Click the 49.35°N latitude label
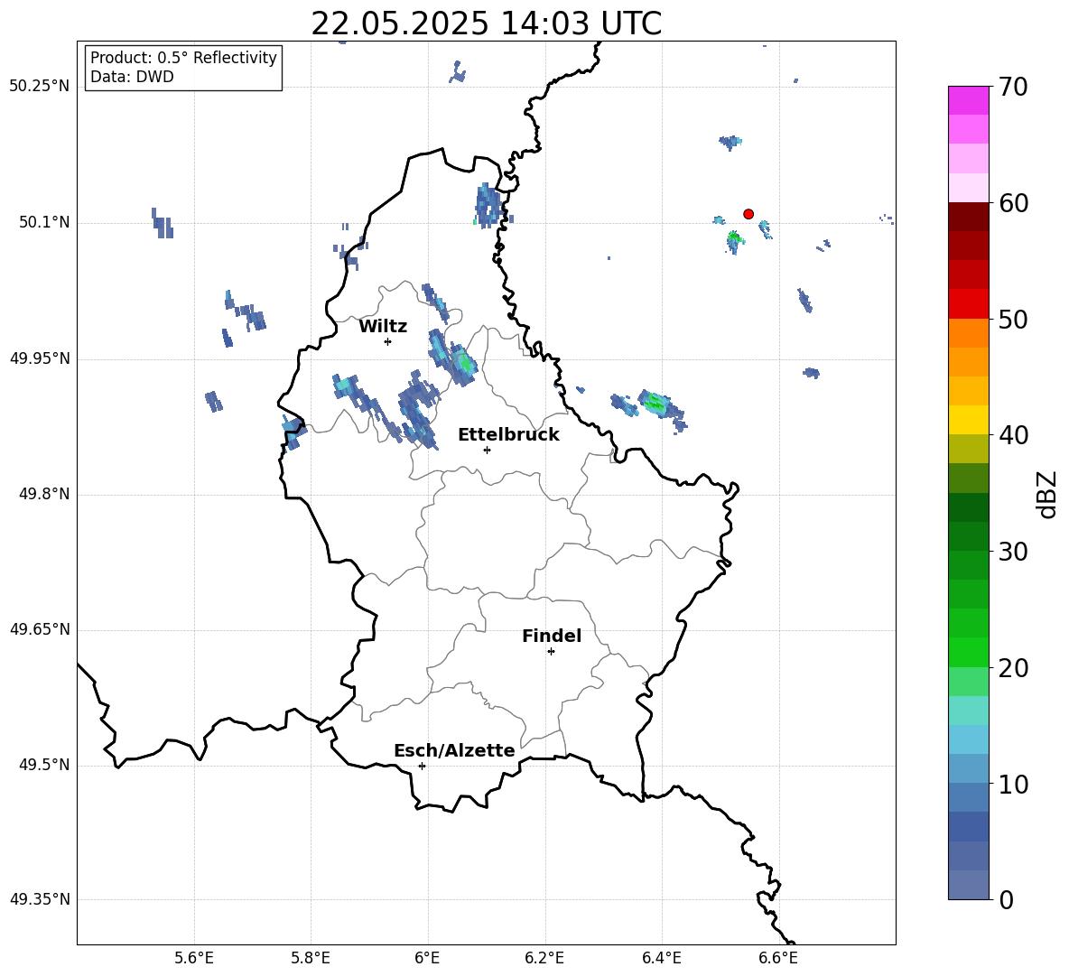Viewport: 1069px width, 976px height. coord(40,899)
